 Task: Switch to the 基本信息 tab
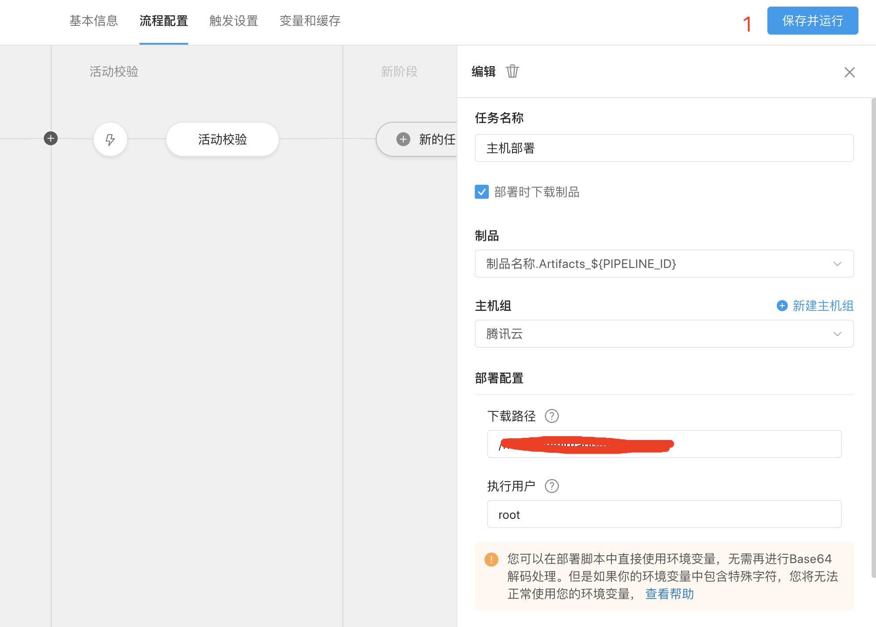pos(94,21)
